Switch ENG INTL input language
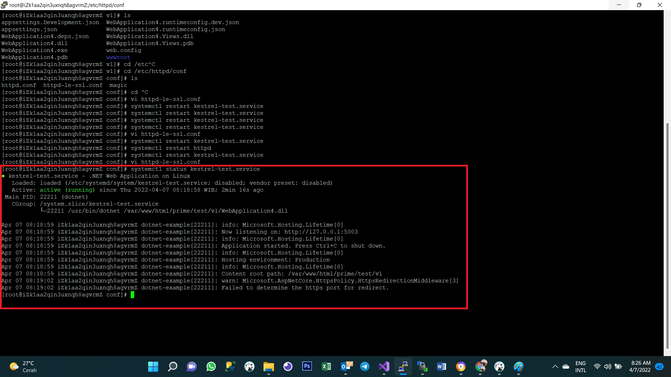 point(580,367)
